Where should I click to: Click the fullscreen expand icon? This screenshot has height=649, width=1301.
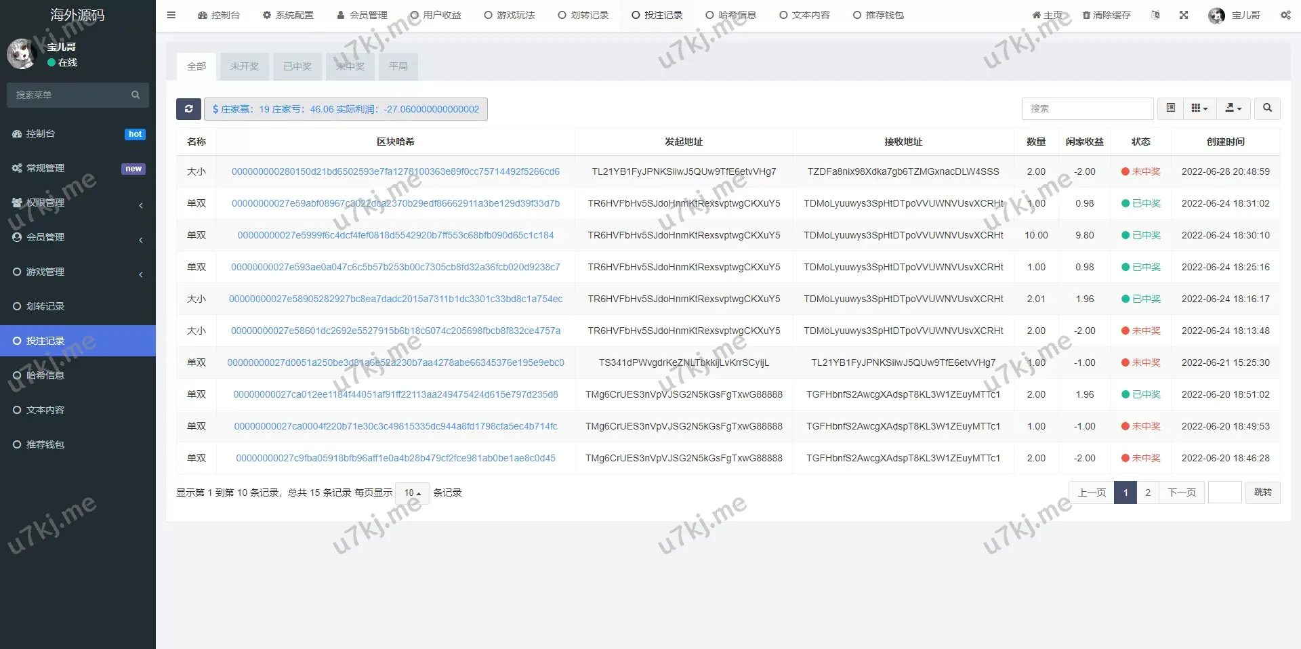coord(1184,15)
